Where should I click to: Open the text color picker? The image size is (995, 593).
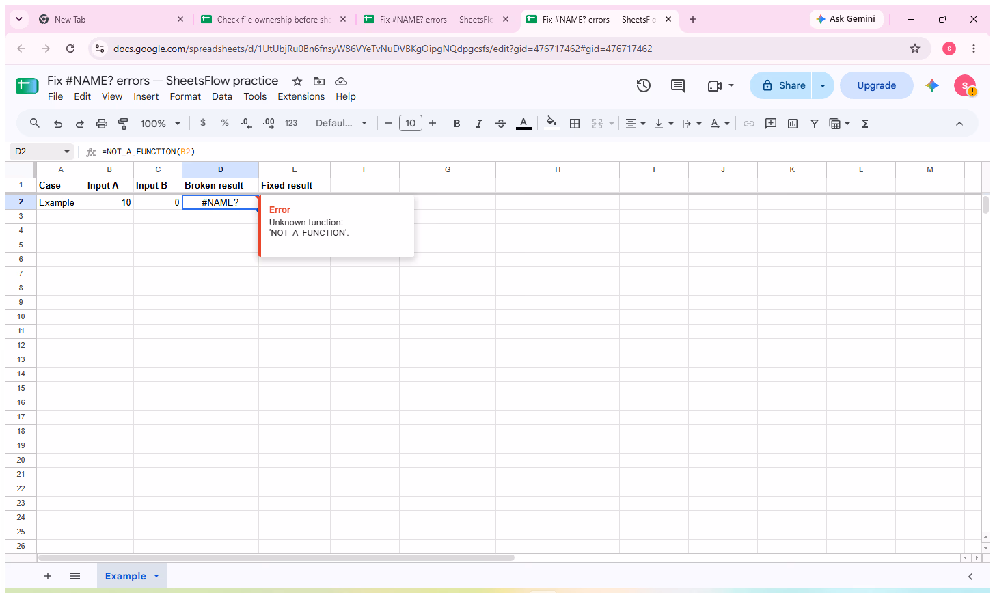523,124
